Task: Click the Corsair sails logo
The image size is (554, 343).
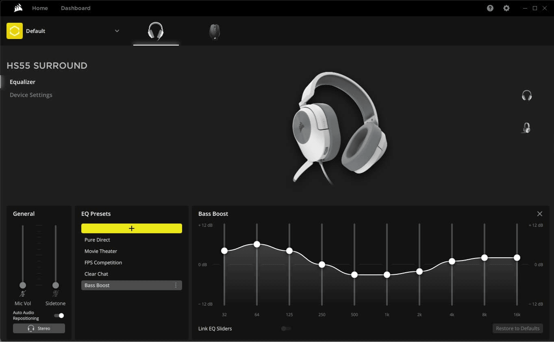Action: pyautogui.click(x=18, y=8)
